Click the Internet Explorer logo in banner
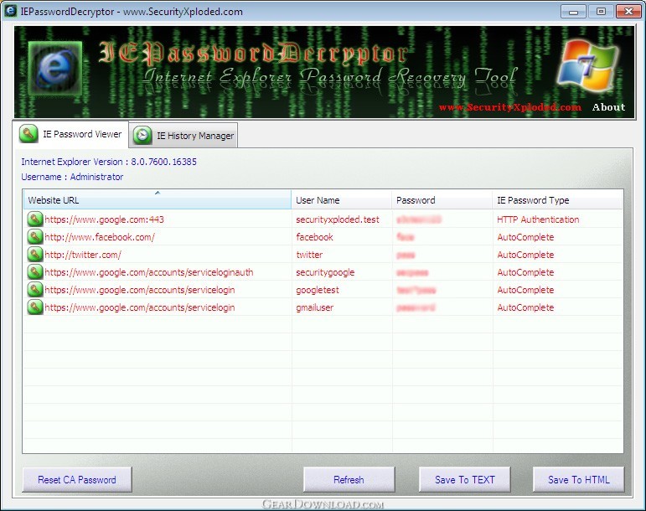 coord(55,69)
